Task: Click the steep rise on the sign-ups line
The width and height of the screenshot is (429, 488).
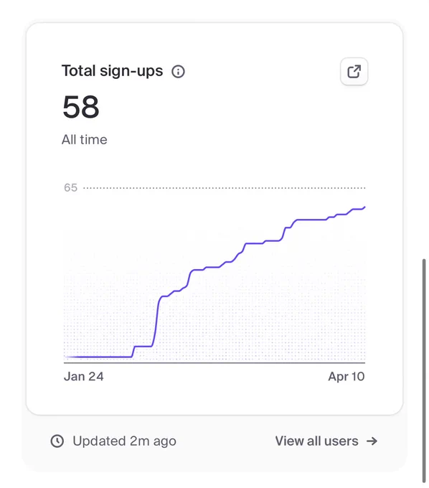Action: 156,321
